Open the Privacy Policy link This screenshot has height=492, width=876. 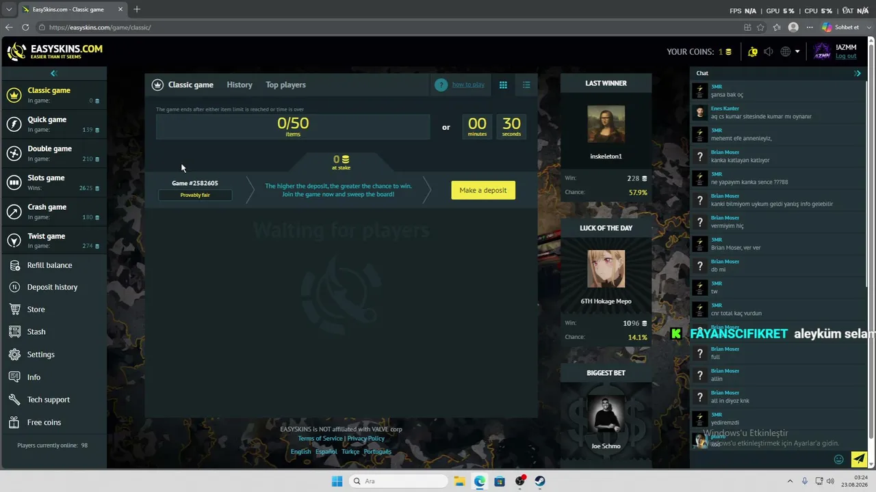click(366, 439)
